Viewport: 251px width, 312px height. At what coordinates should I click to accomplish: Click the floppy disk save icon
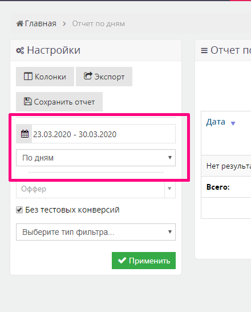tap(27, 101)
